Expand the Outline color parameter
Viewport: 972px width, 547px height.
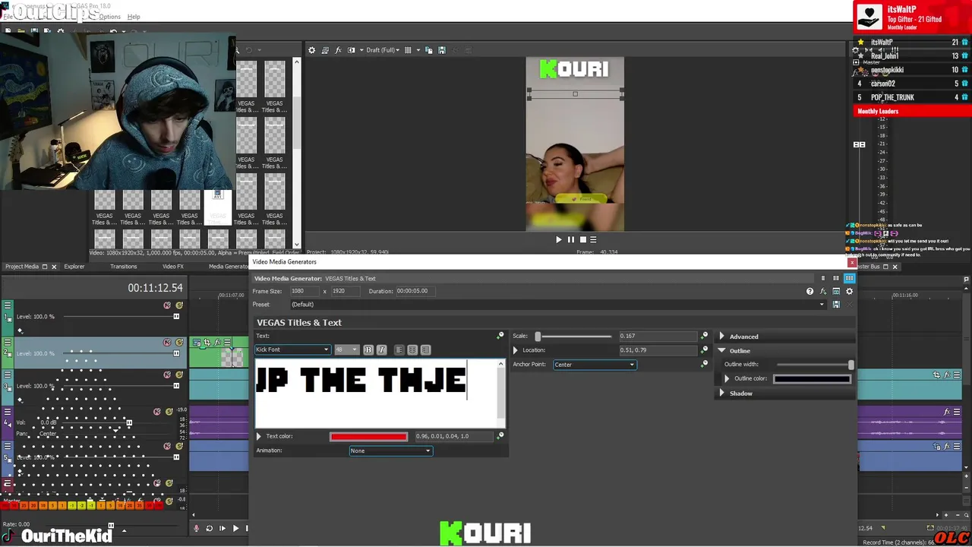727,378
